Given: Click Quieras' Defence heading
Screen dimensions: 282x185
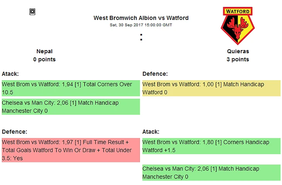Looking at the screenshot, I should pyautogui.click(x=155, y=74).
